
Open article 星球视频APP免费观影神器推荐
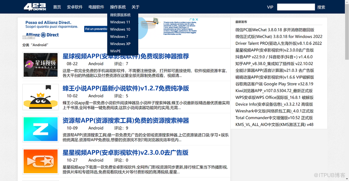[x=125, y=56]
